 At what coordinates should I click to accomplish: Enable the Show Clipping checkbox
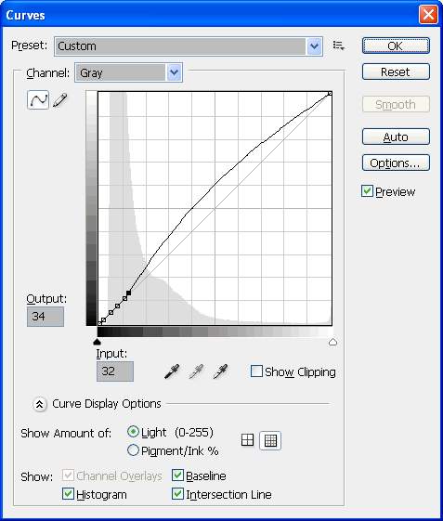pyautogui.click(x=256, y=371)
